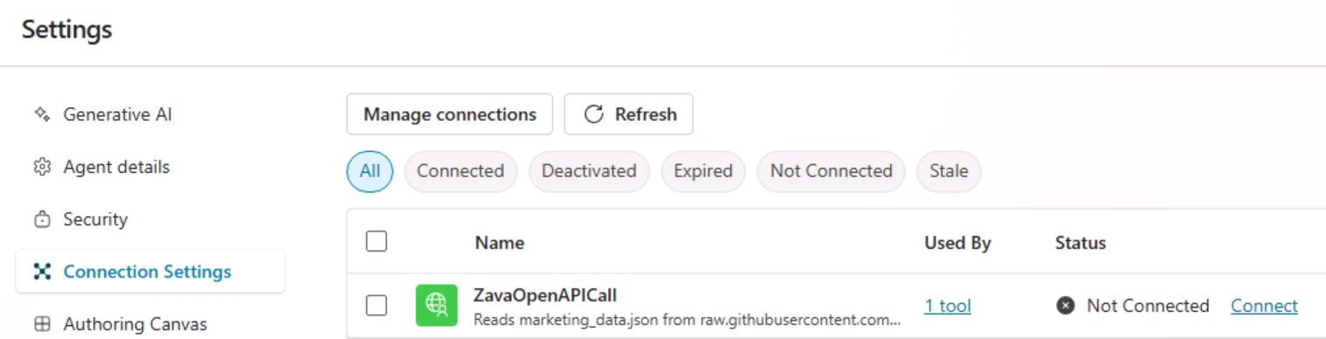
Task: Click the Agent details gear icon
Action: coord(41,167)
